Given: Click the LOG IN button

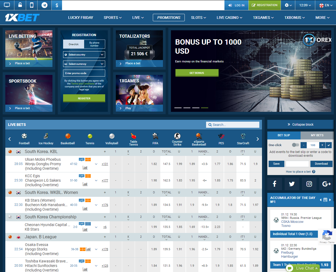Looking at the screenshot, I should click(x=236, y=5).
